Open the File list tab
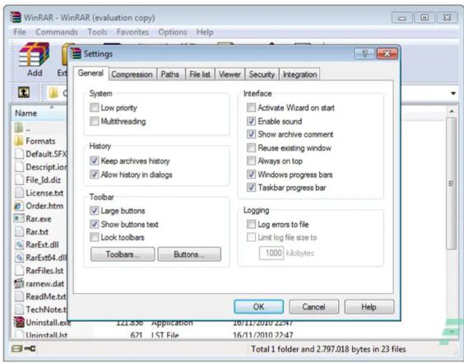The image size is (464, 363). coord(200,74)
